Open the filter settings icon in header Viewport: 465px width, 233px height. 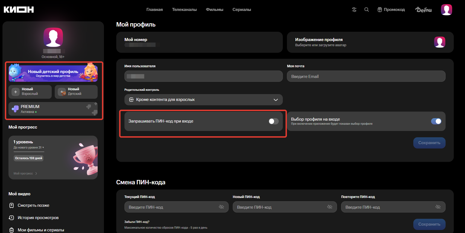tap(354, 10)
